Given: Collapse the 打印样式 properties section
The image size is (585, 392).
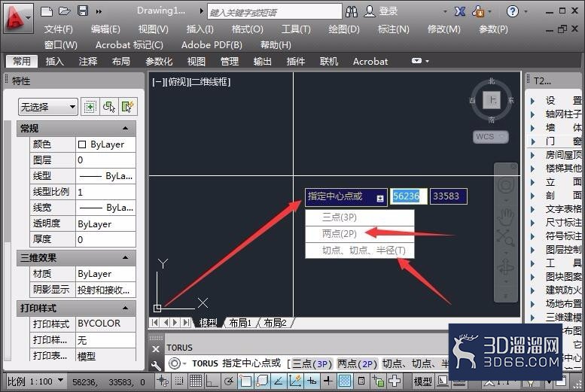Looking at the screenshot, I should click(125, 308).
